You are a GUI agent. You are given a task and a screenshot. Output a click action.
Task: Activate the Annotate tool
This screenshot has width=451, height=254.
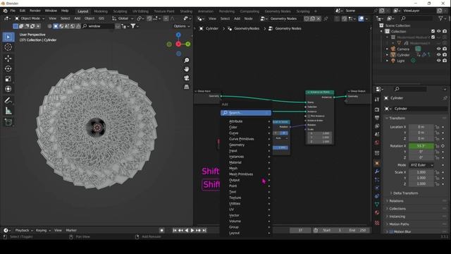[8, 100]
